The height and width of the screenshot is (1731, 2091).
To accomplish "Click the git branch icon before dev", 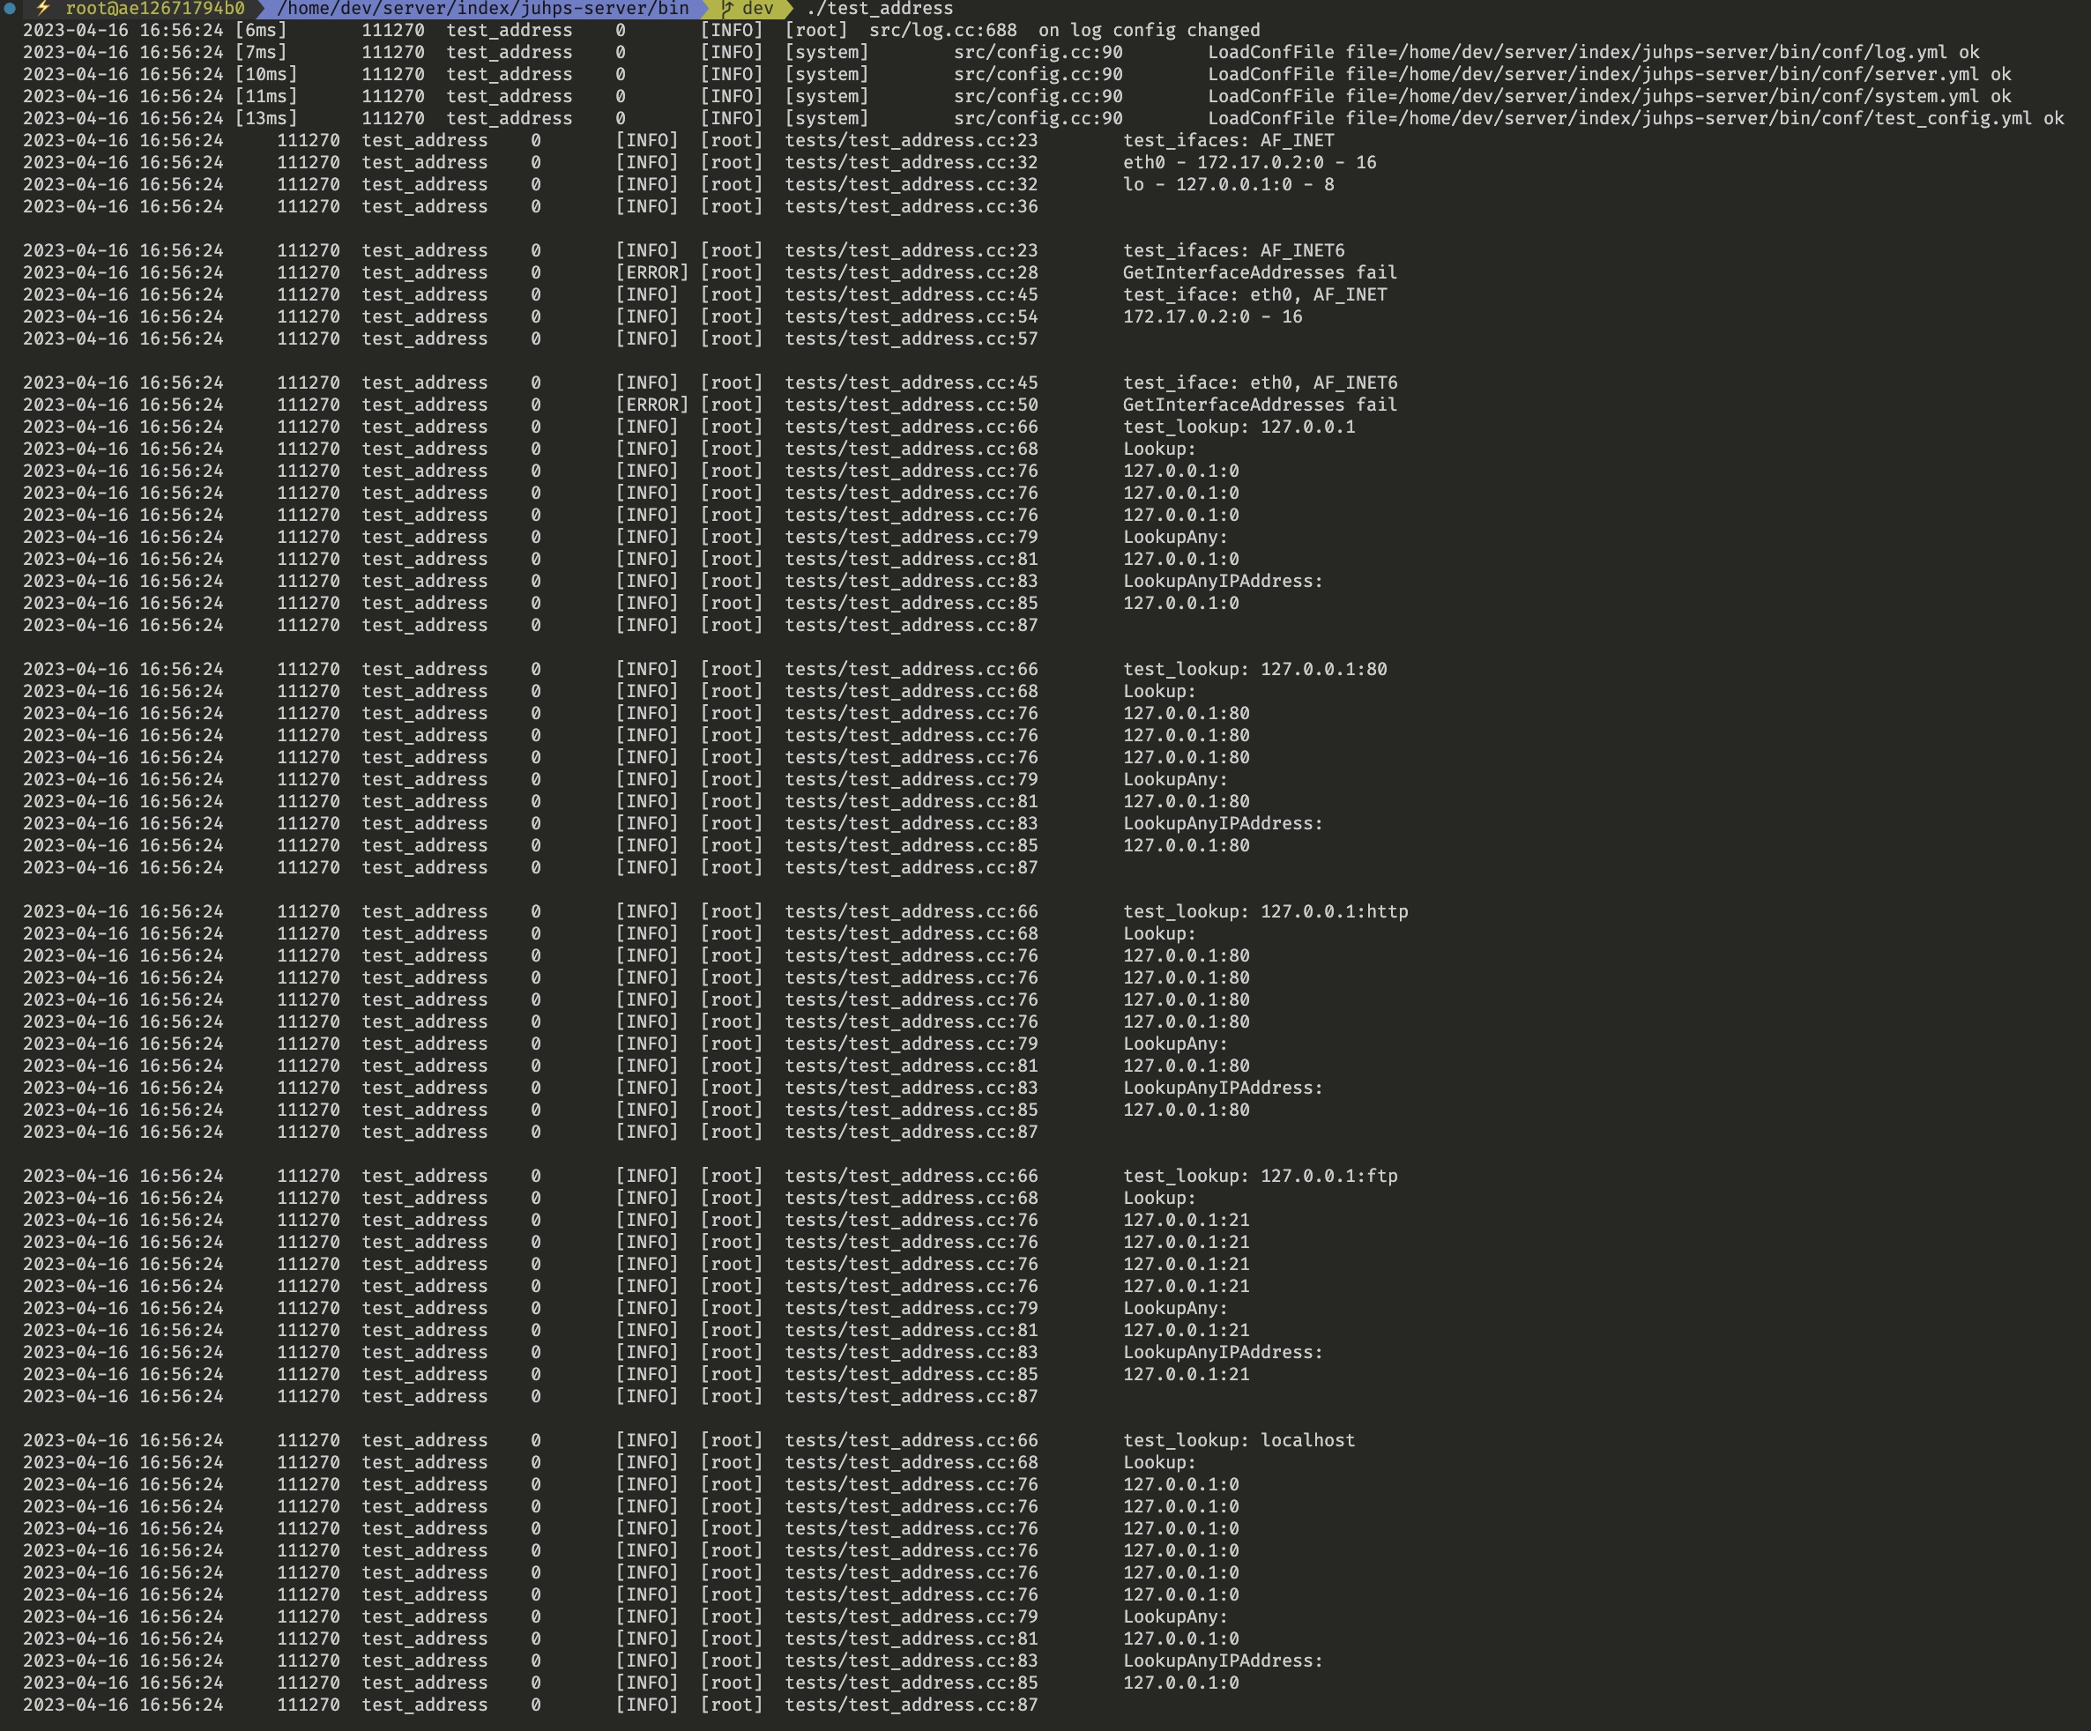I will (x=728, y=8).
